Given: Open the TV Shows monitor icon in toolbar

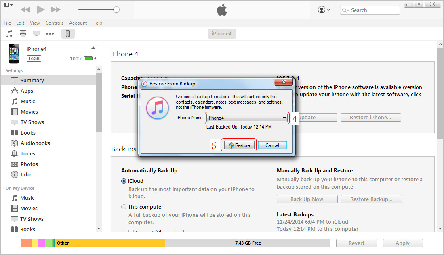Looking at the screenshot, I should pos(36,34).
